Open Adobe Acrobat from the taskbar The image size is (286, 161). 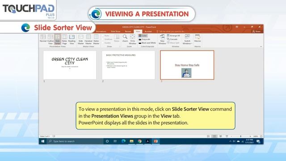click(147, 141)
